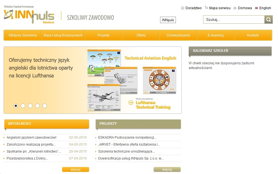The image size is (278, 174).
Task: Click the Domowa link
Action: point(245,8)
